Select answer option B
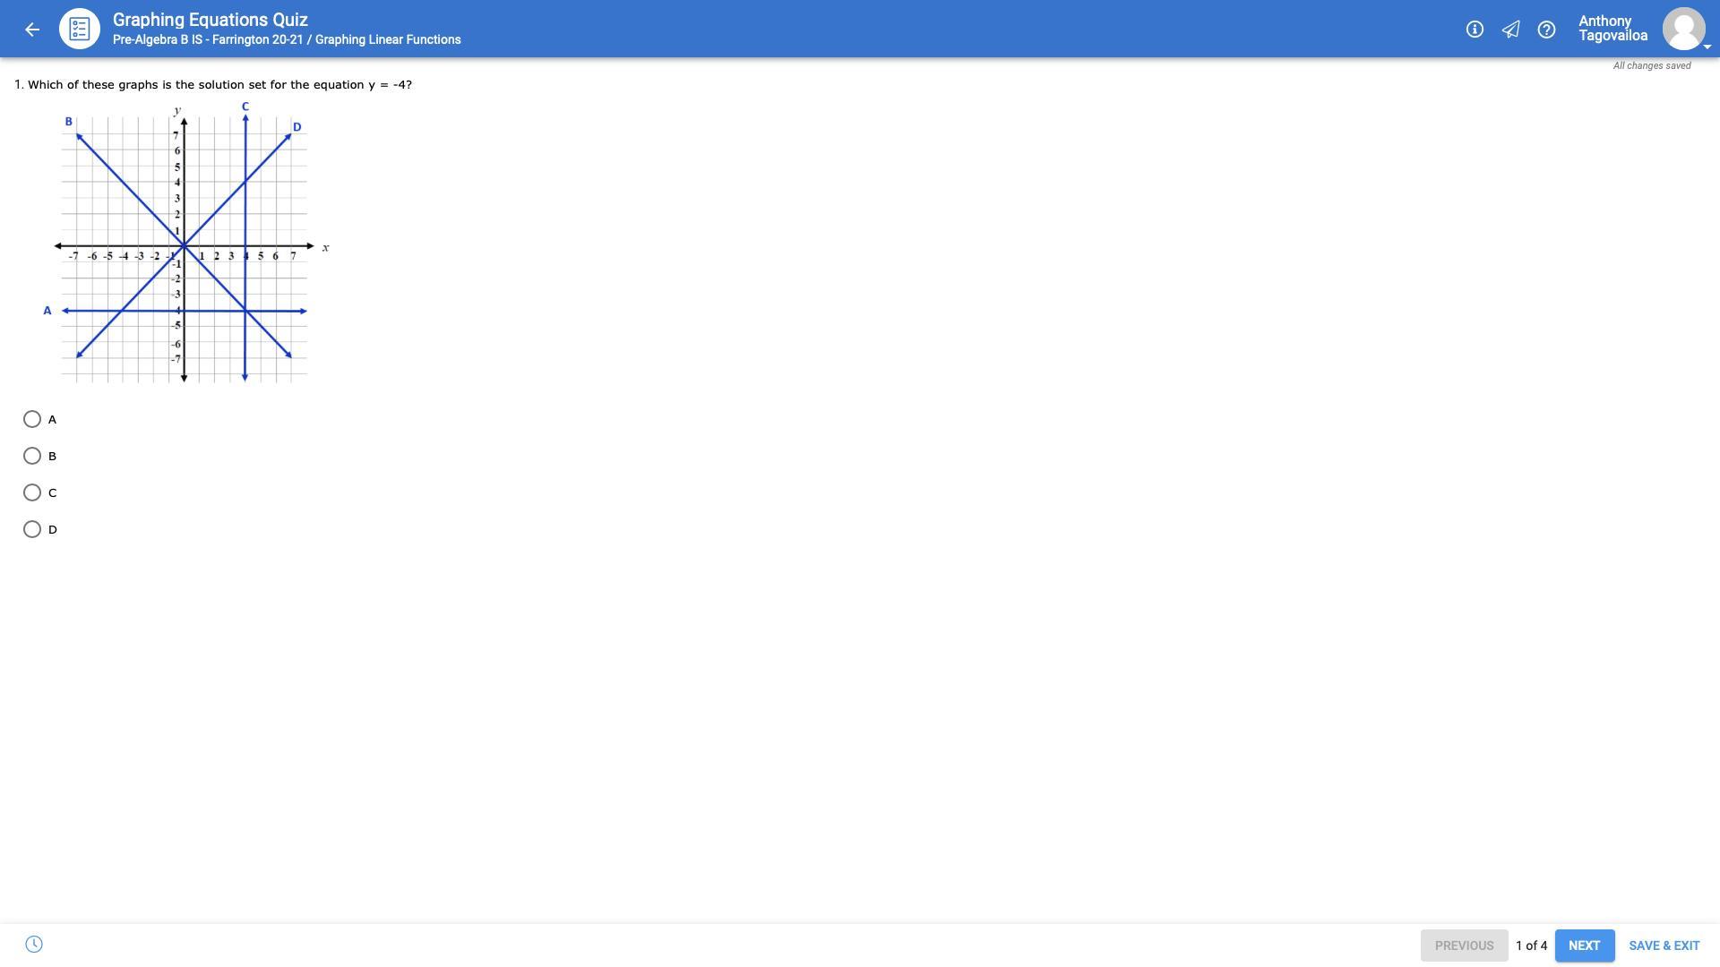This screenshot has width=1720, height=967. (x=32, y=456)
